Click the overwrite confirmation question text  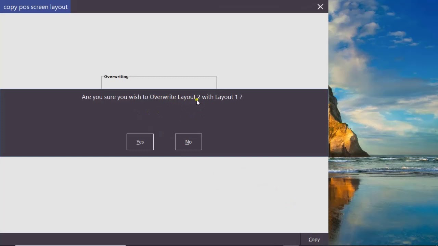(x=162, y=97)
